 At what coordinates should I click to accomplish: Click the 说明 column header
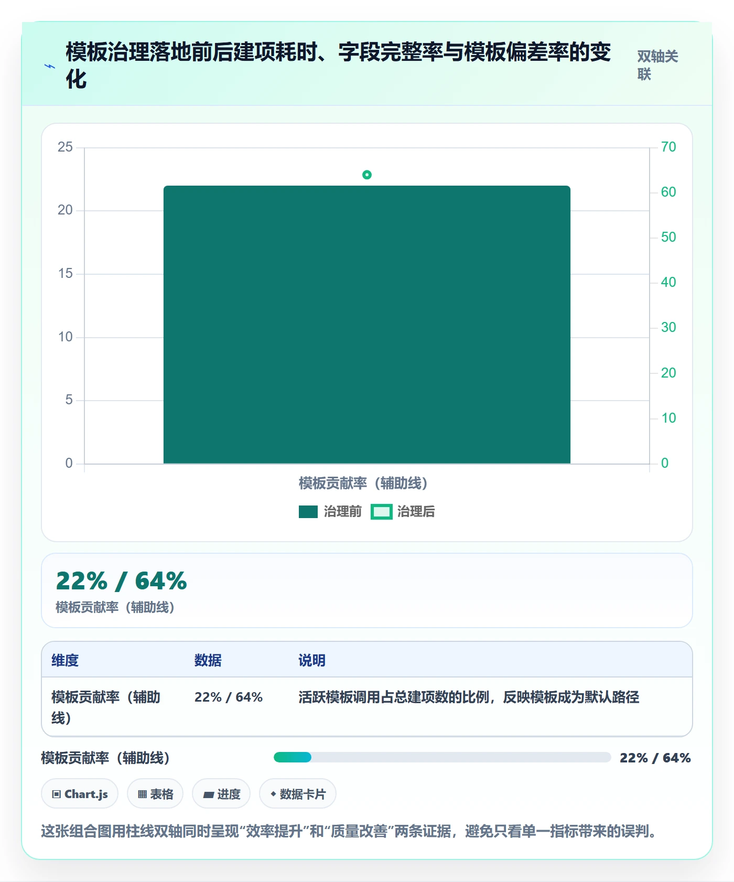click(312, 660)
